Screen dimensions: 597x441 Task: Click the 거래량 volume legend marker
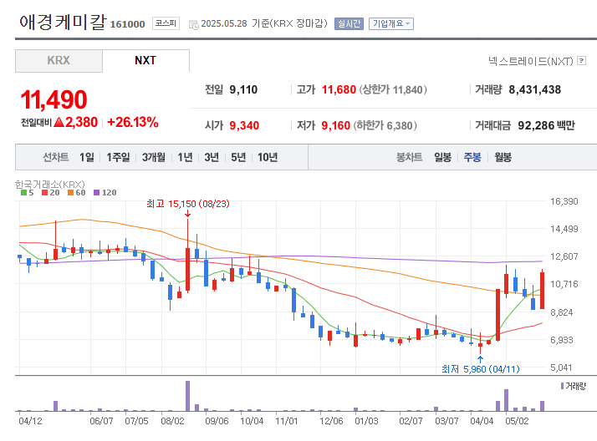point(562,386)
